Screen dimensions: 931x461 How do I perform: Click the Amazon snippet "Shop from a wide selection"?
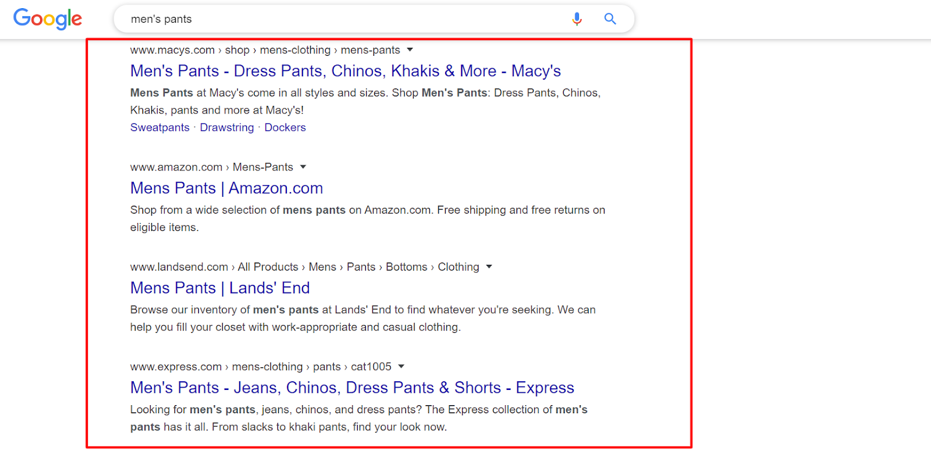pyautogui.click(x=368, y=218)
